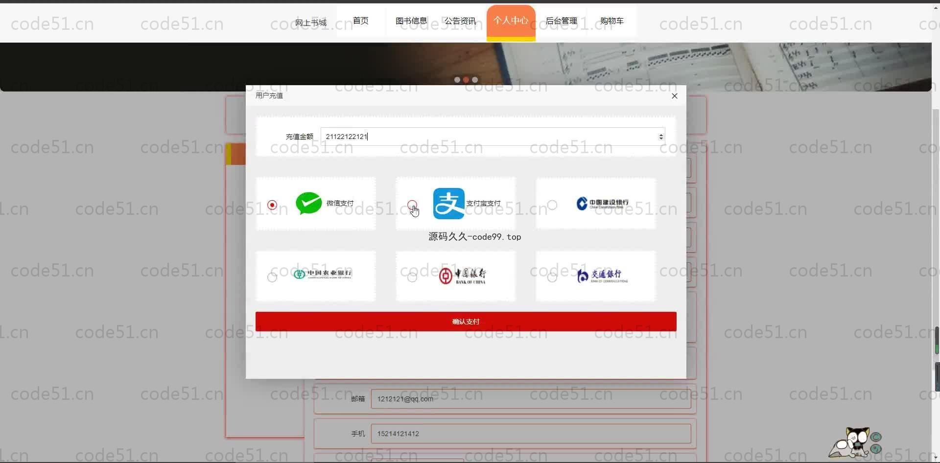
Task: Click the 充值金额 input field
Action: [493, 137]
